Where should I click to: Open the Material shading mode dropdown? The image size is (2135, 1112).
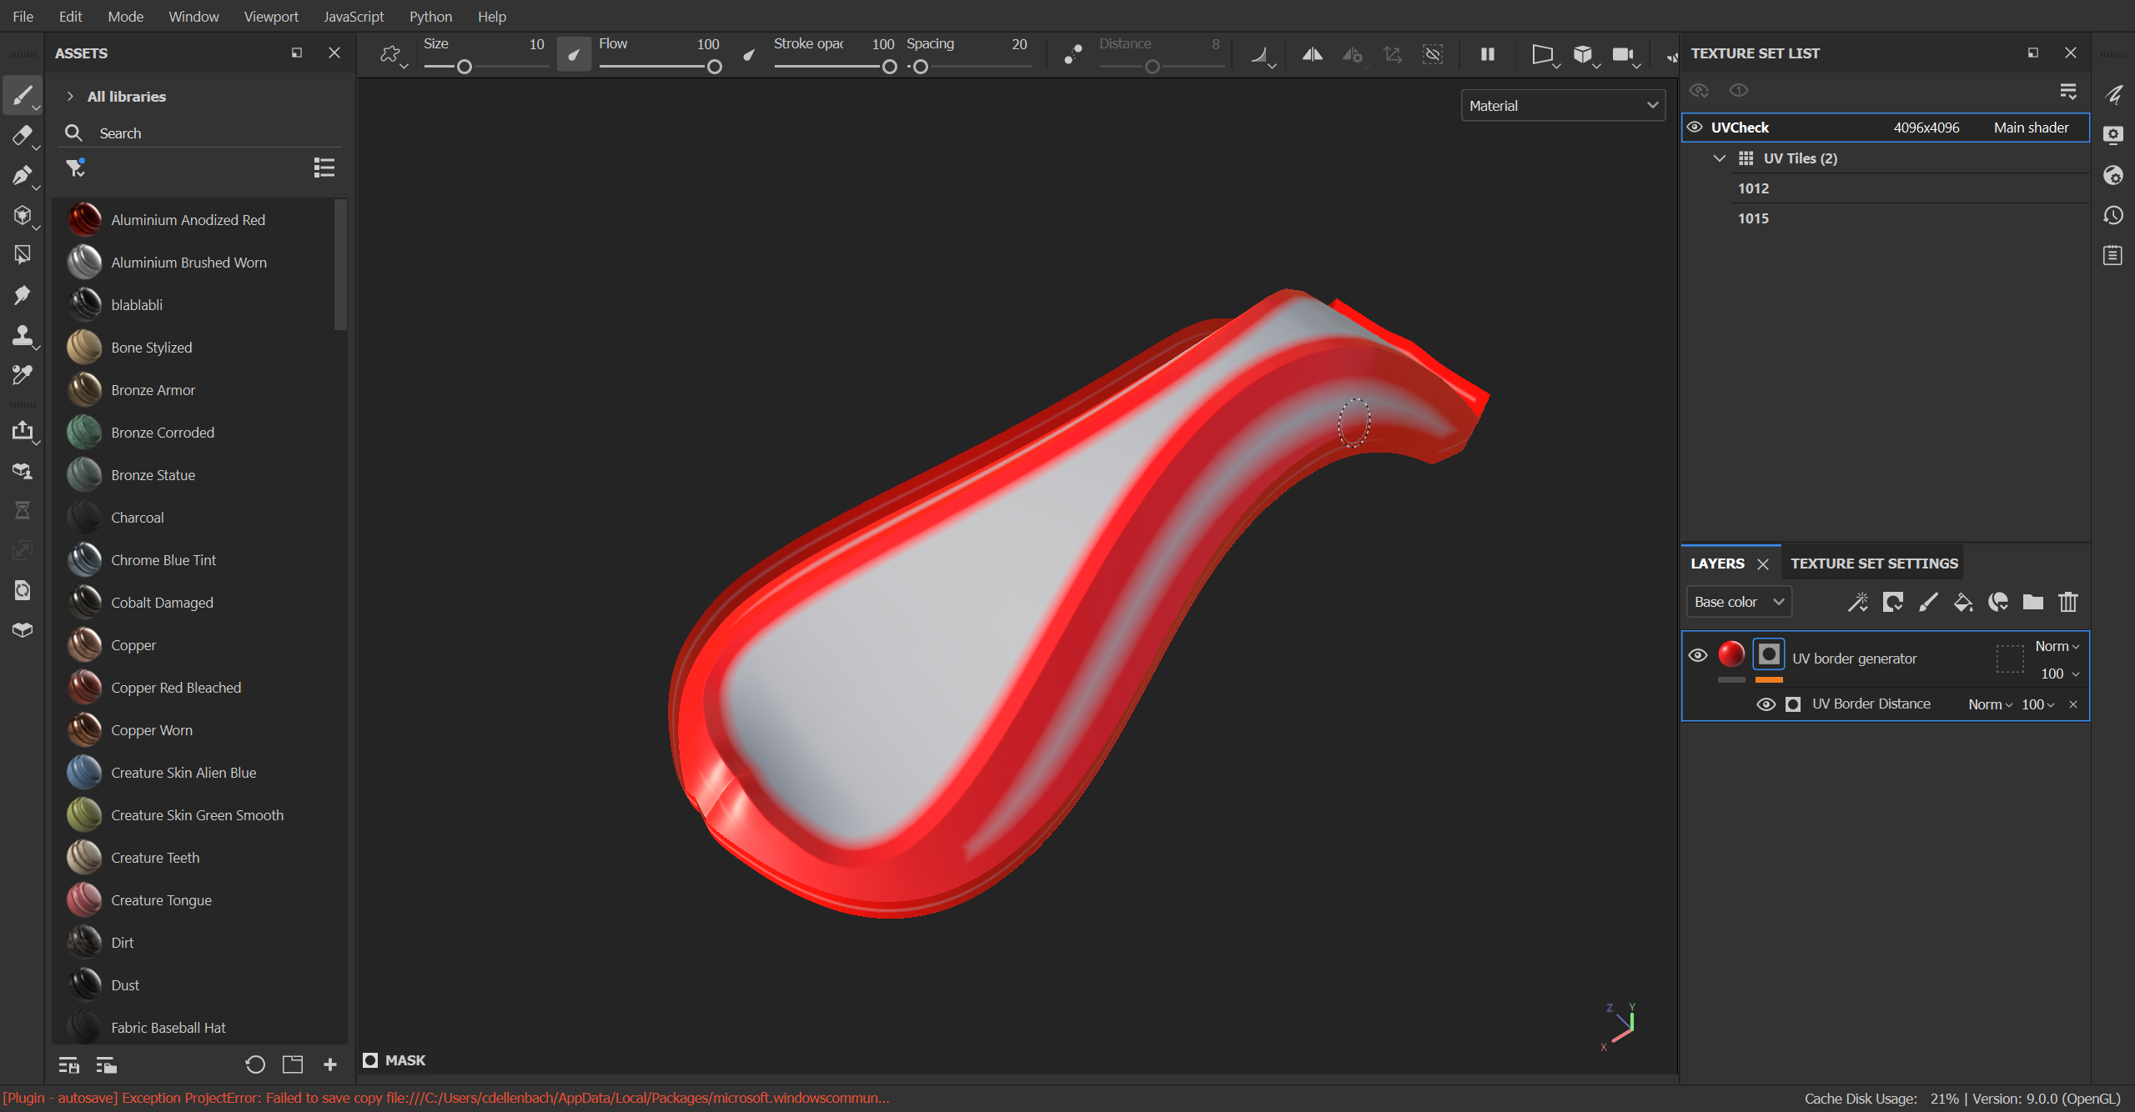pyautogui.click(x=1562, y=105)
